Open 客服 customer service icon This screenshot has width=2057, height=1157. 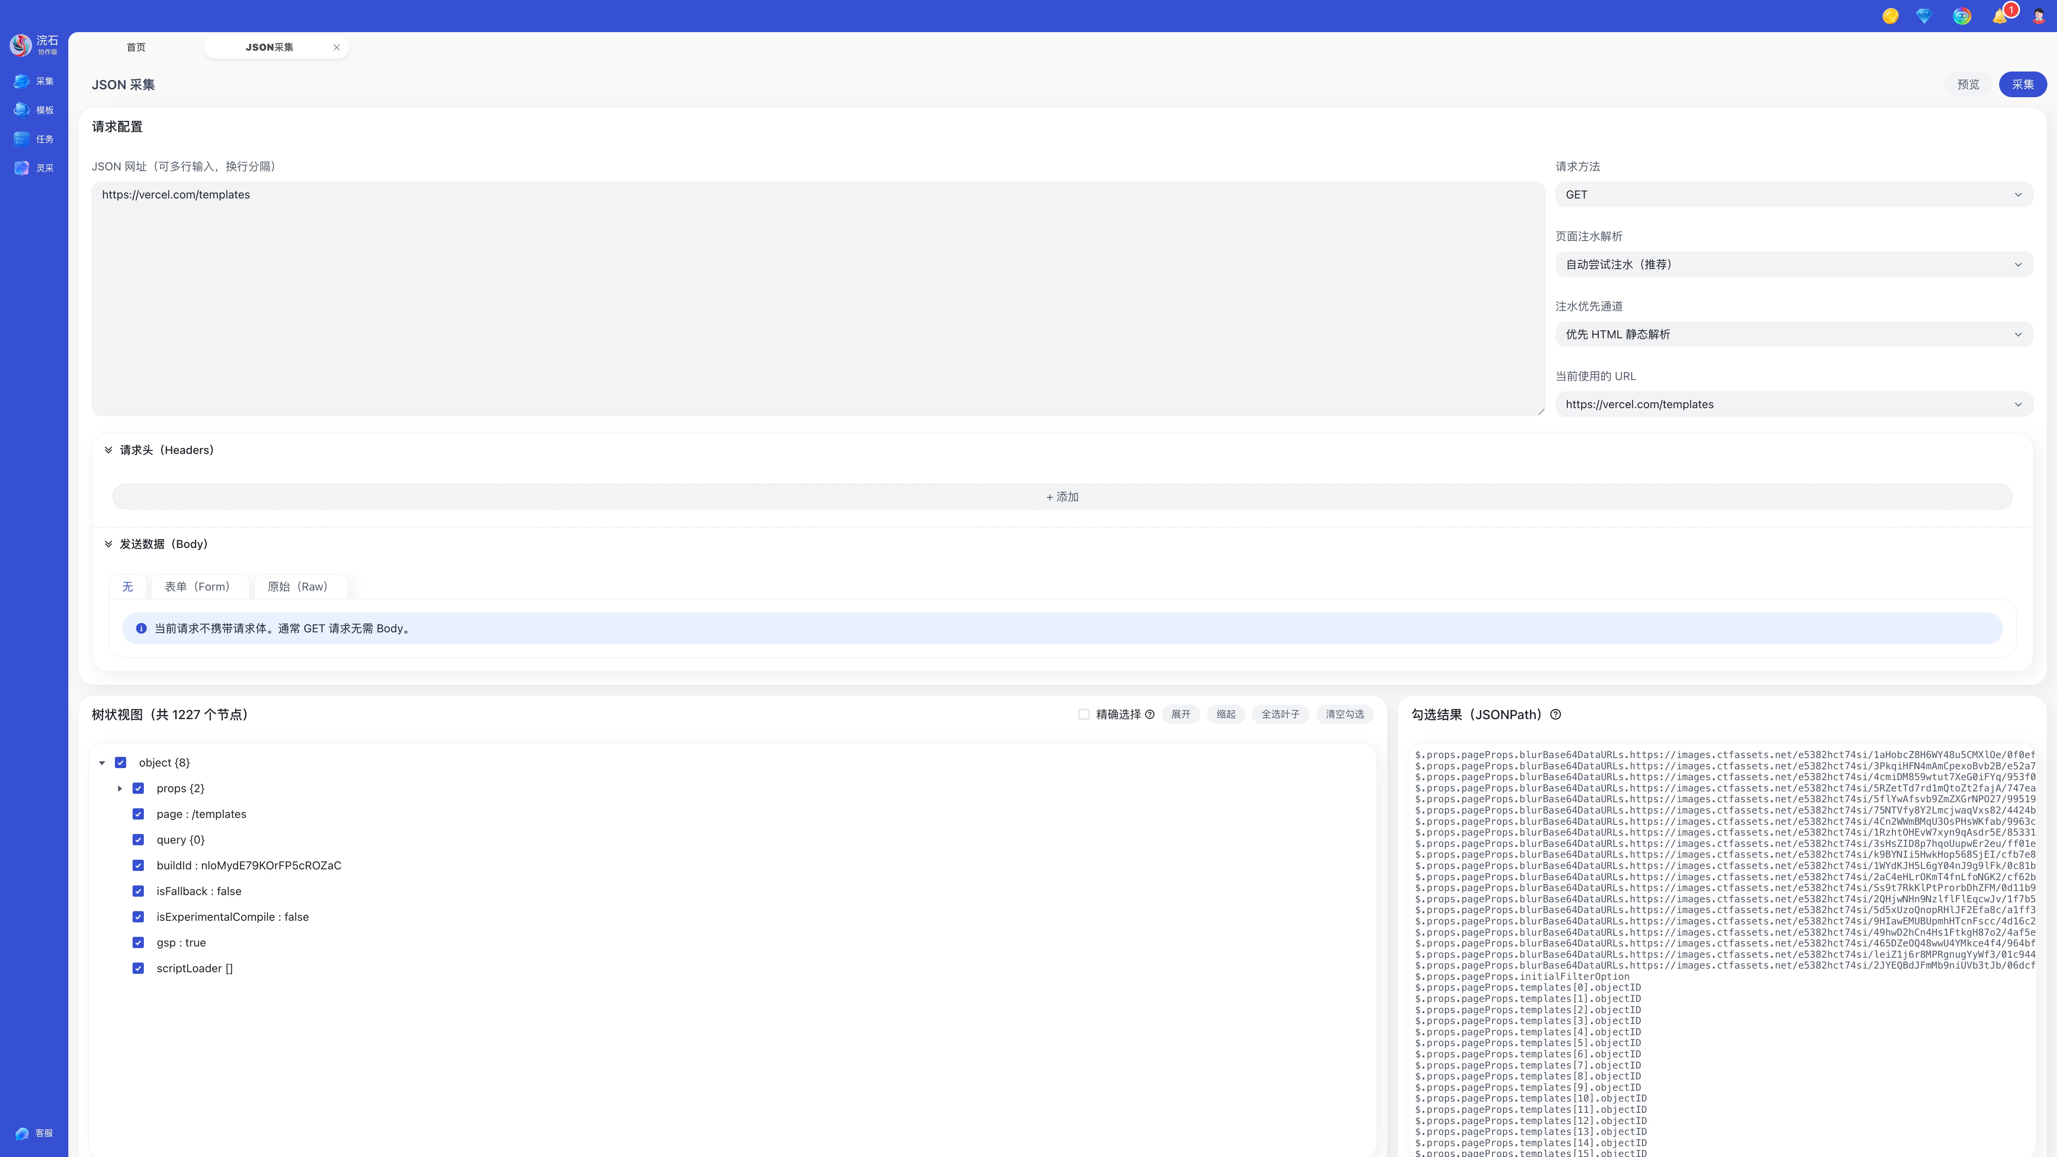tap(22, 1133)
